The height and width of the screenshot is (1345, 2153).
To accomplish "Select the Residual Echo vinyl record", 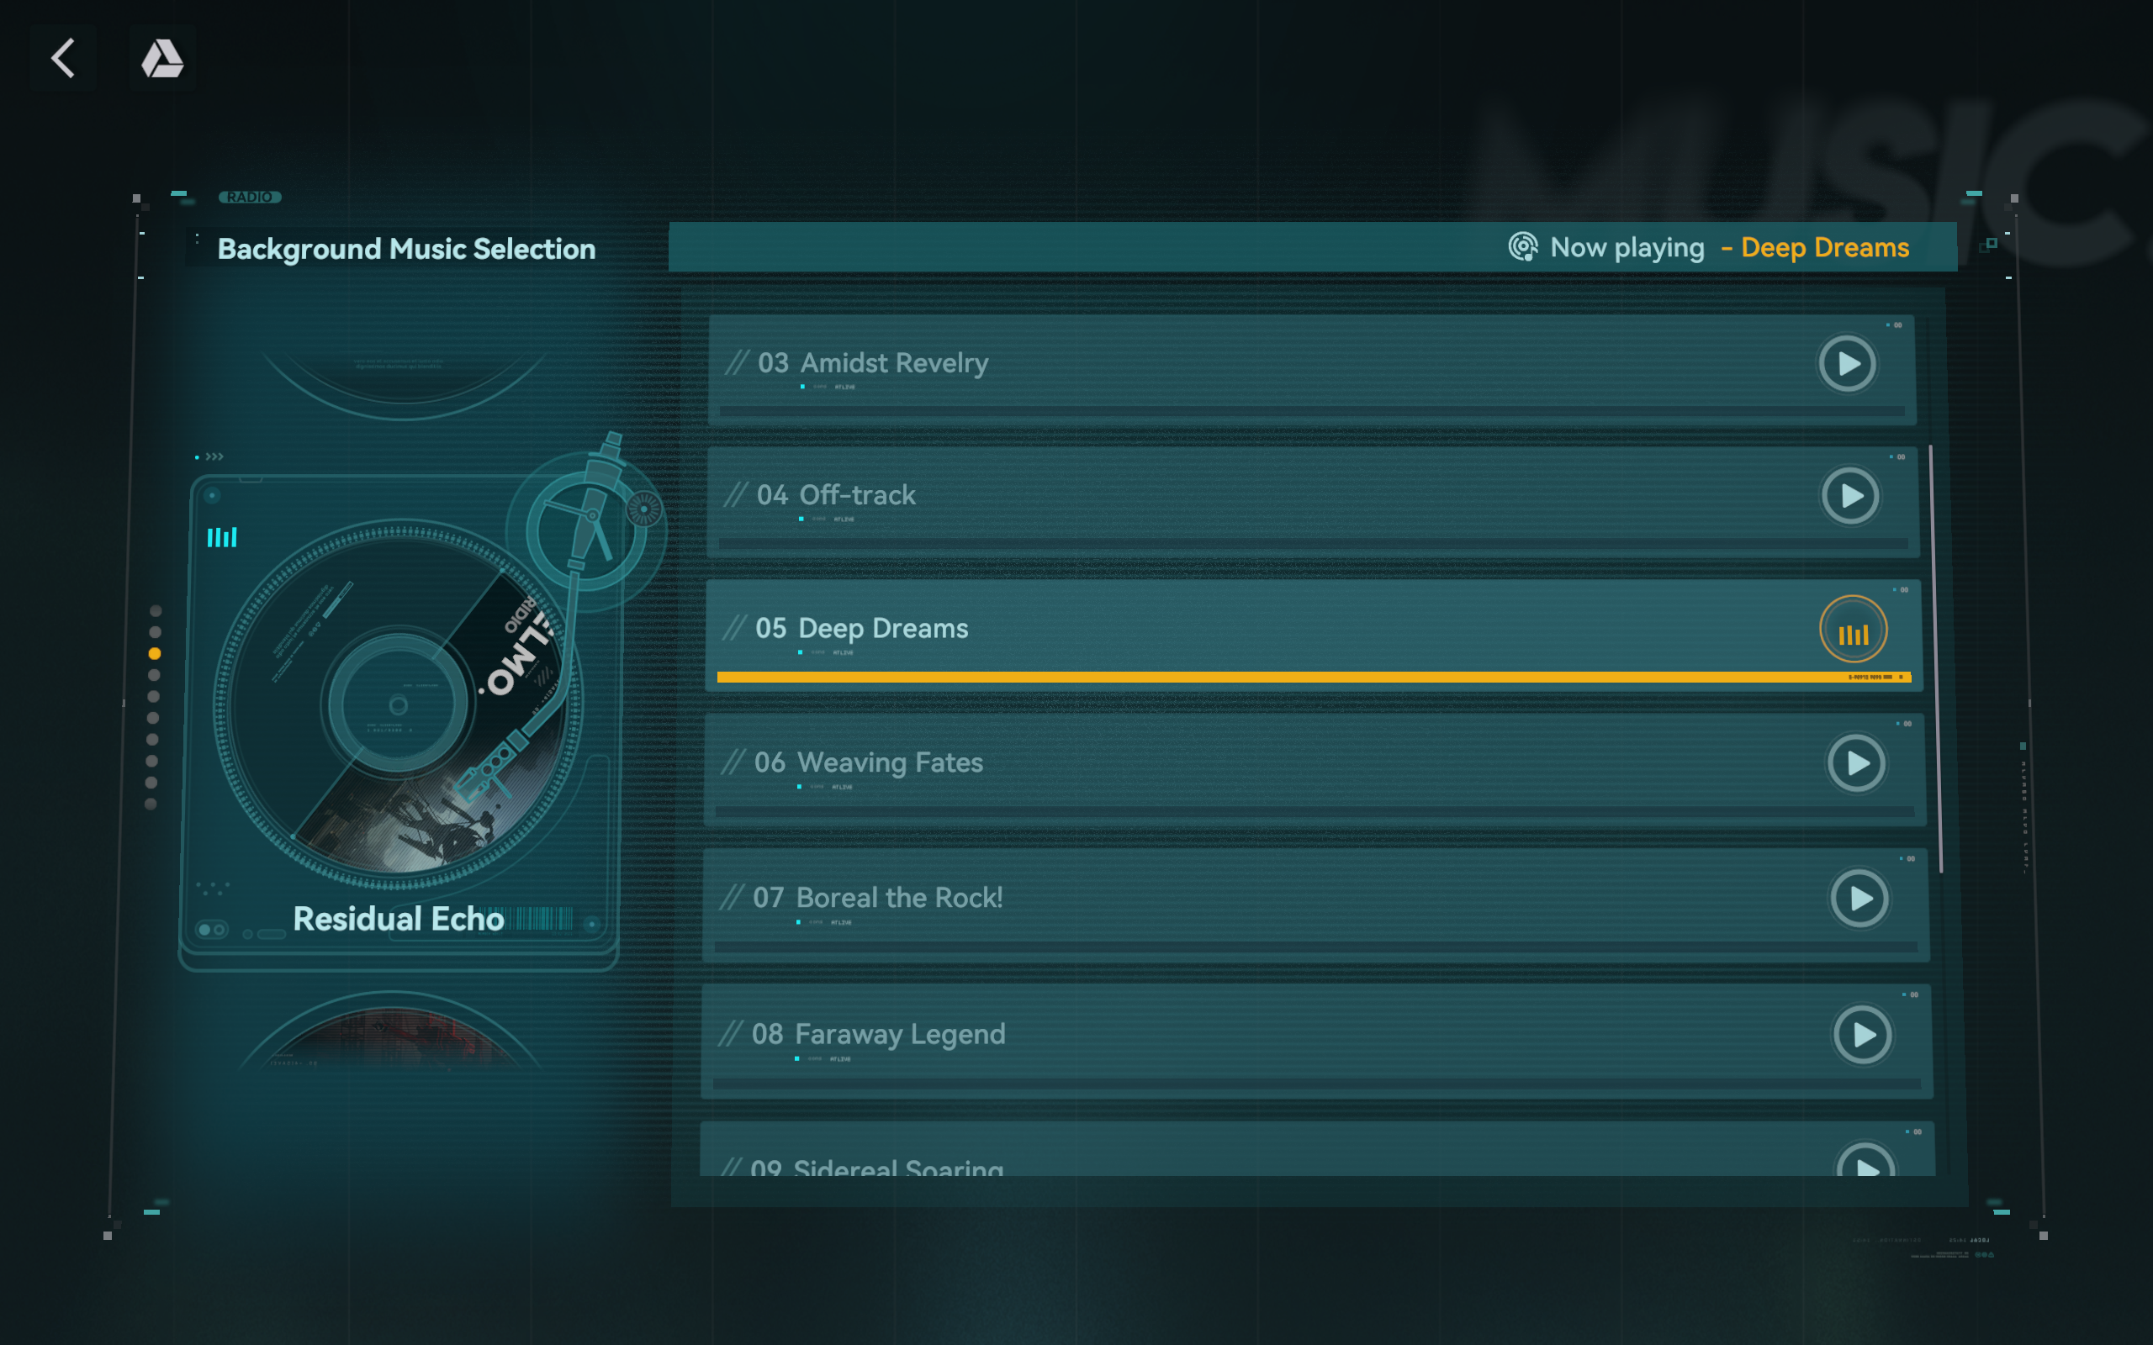I will pyautogui.click(x=398, y=704).
